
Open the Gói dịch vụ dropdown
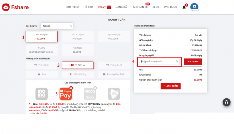[57, 26]
